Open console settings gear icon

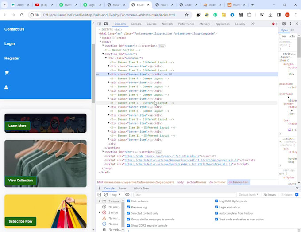point(297,195)
